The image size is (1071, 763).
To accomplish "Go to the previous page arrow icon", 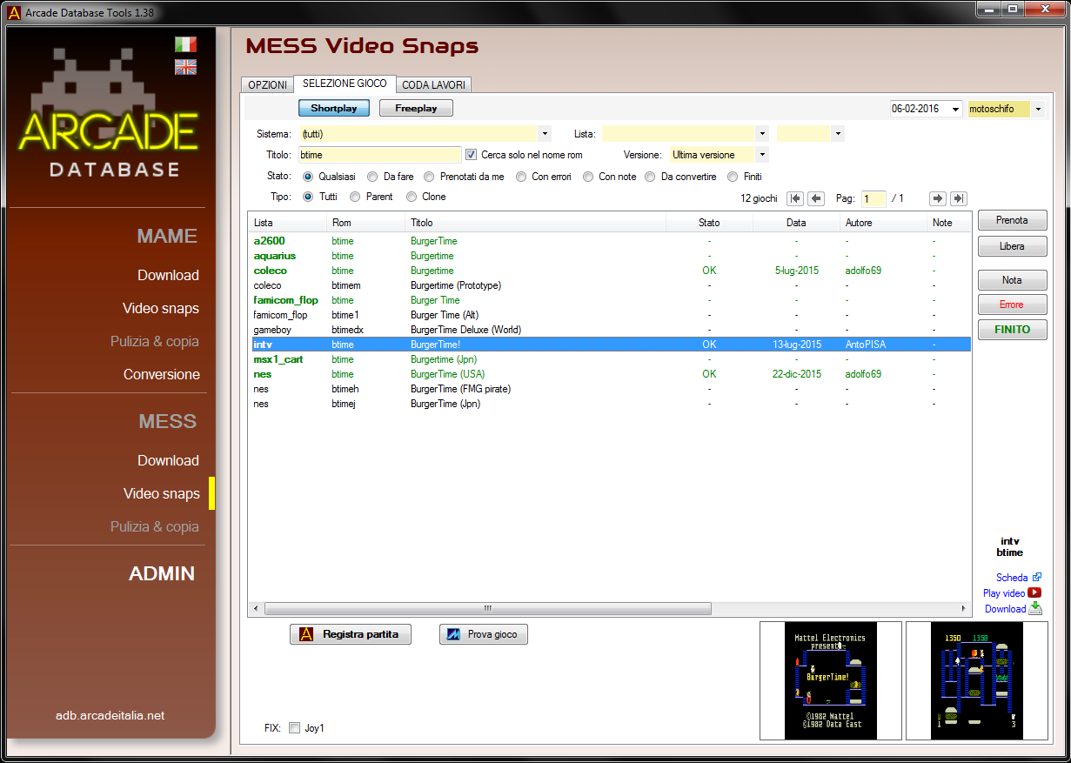I will (x=816, y=198).
